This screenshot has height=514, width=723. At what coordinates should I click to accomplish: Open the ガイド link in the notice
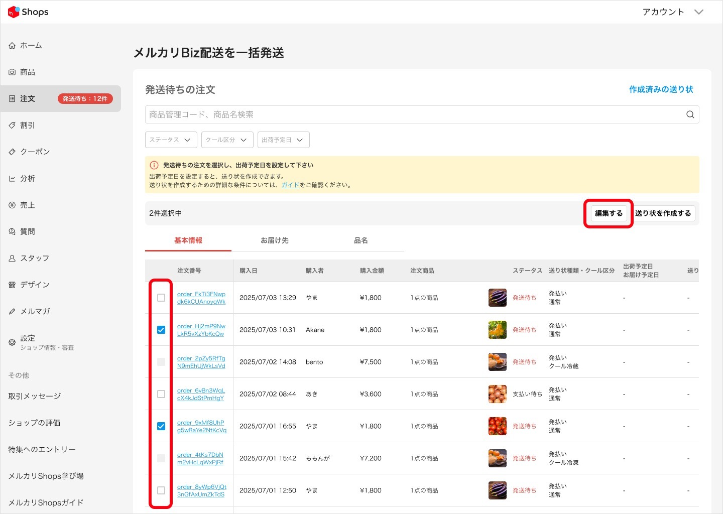(290, 185)
